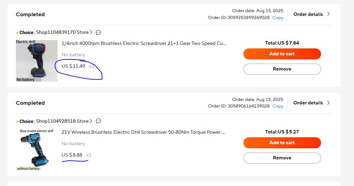
Task: Copy order ID 3059253899269028
Action: (x=278, y=18)
